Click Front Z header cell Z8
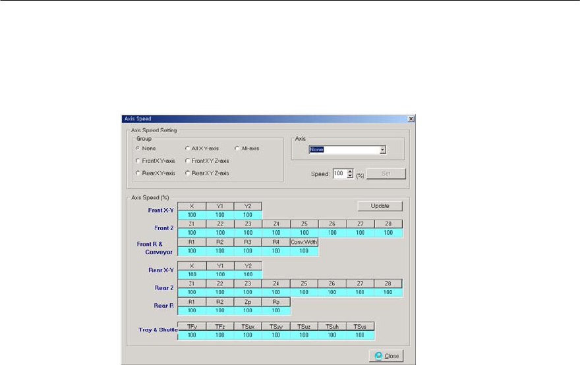 point(388,224)
